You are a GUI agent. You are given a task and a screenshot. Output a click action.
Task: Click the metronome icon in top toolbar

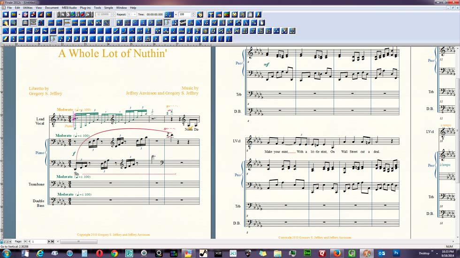point(258,15)
